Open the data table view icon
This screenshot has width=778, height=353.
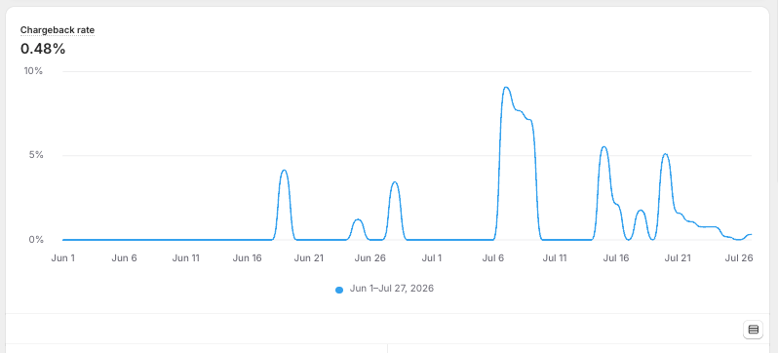[753, 330]
